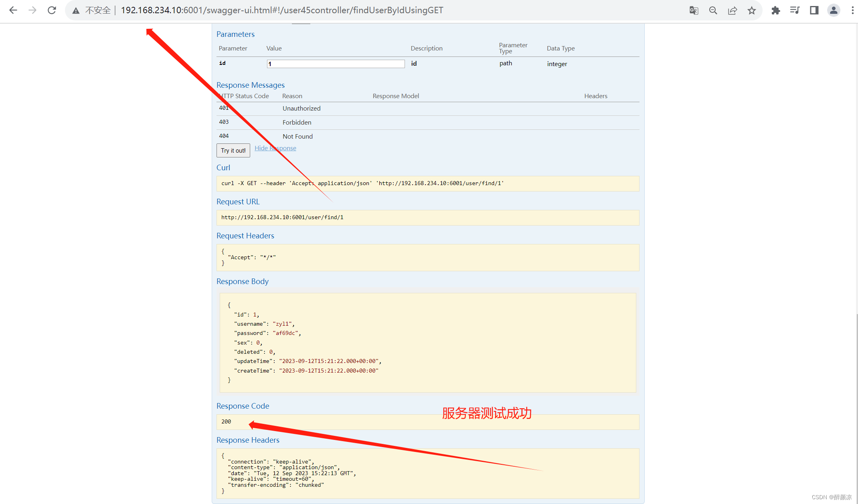Open the extensions puzzle icon

click(x=776, y=10)
